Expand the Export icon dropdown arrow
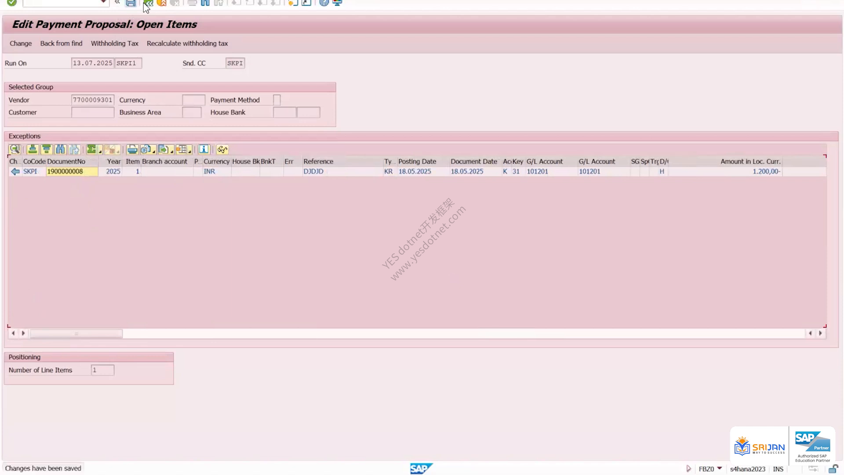This screenshot has width=844, height=475. (171, 152)
